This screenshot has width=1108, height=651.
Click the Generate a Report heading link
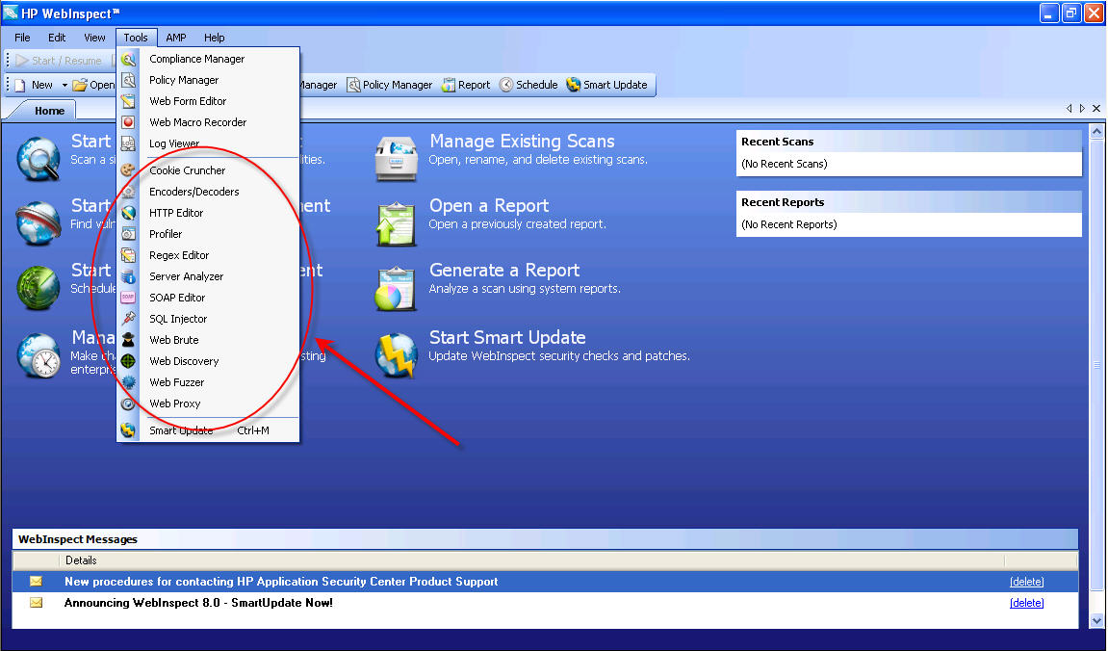(504, 270)
